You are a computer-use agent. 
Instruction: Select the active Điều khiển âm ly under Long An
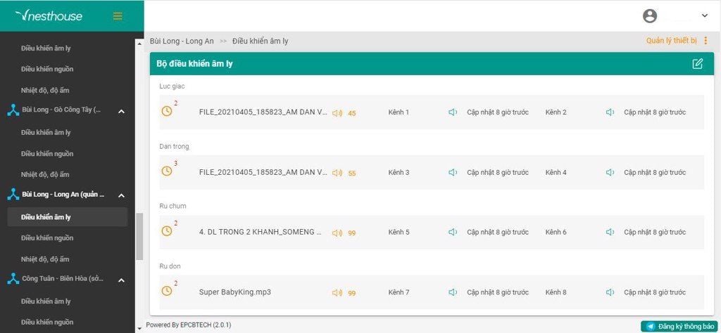tap(67, 217)
